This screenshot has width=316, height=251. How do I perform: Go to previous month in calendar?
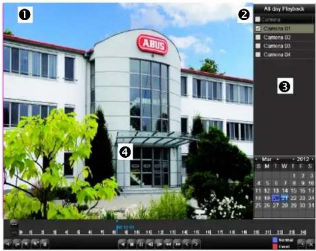click(256, 159)
